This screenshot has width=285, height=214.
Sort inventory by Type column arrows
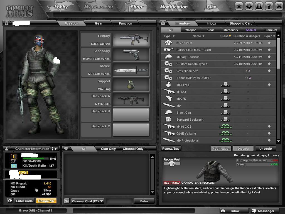[x=174, y=36]
